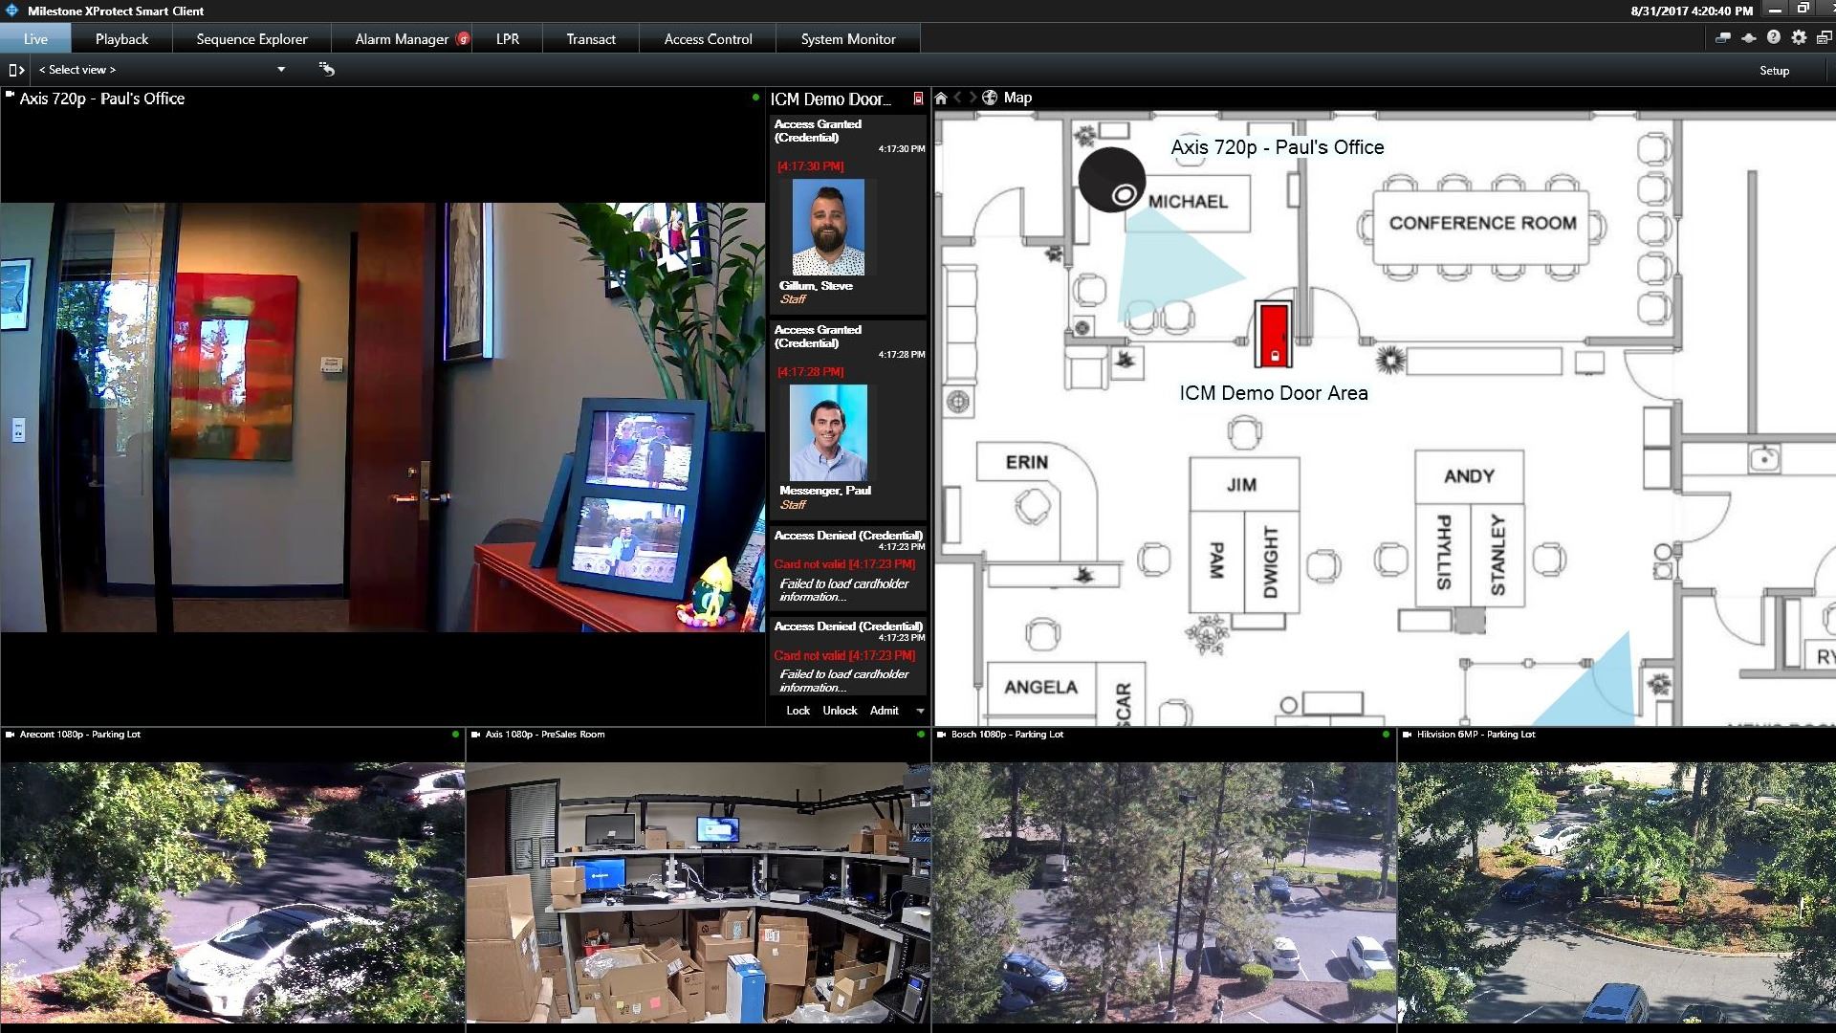The height and width of the screenshot is (1033, 1836).
Task: Open the Settings gear icon
Action: (1799, 37)
